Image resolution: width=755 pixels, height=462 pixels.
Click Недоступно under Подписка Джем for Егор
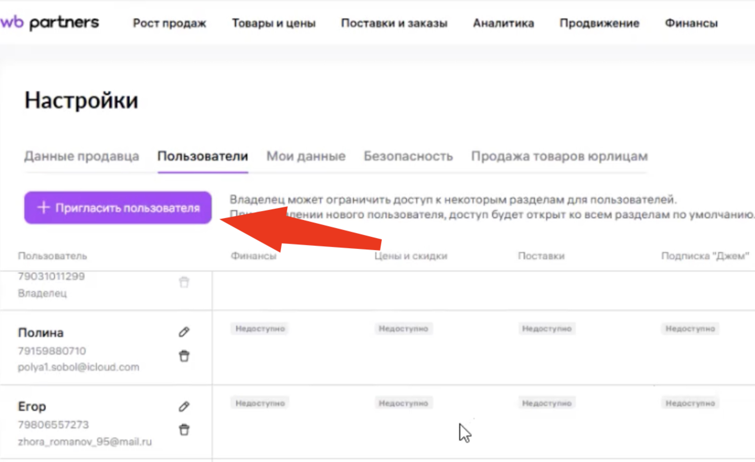coord(690,403)
